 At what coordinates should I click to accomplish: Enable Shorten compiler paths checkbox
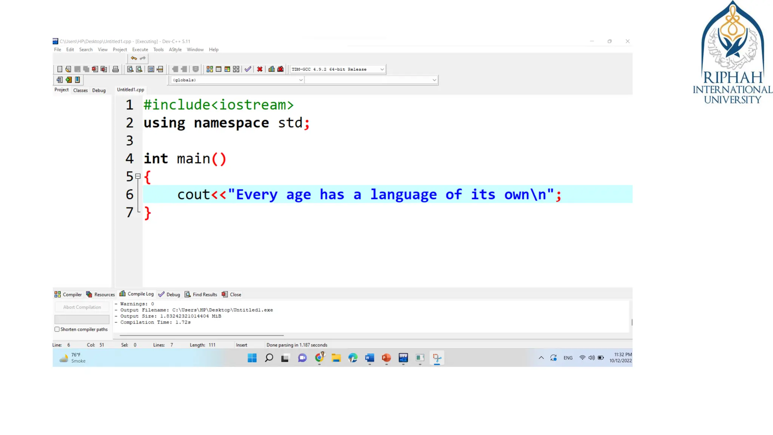click(x=57, y=329)
